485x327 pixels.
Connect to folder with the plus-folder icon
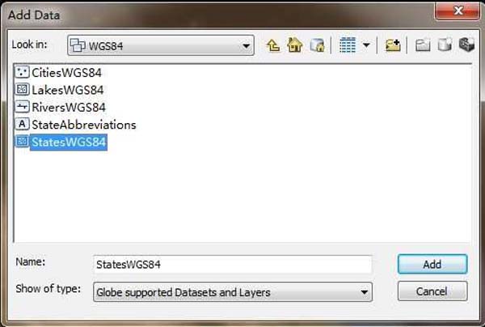(393, 45)
